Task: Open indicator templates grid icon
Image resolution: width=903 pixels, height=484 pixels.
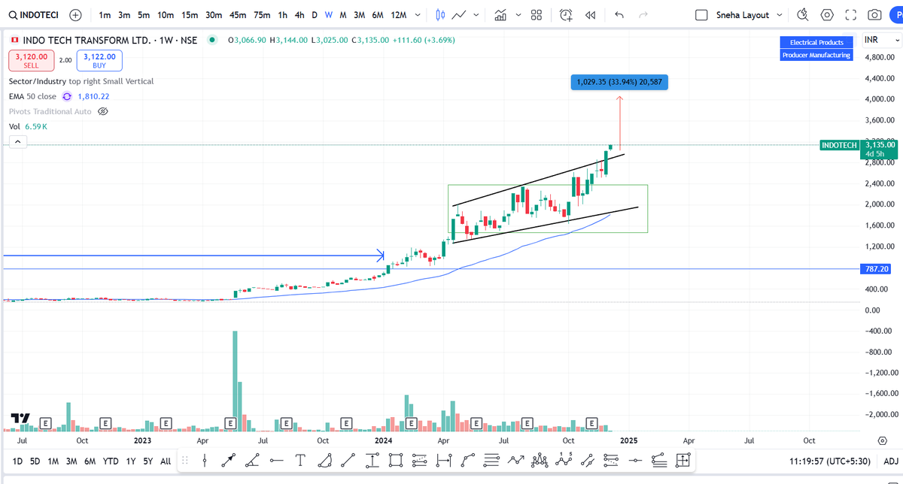Action: [536, 15]
